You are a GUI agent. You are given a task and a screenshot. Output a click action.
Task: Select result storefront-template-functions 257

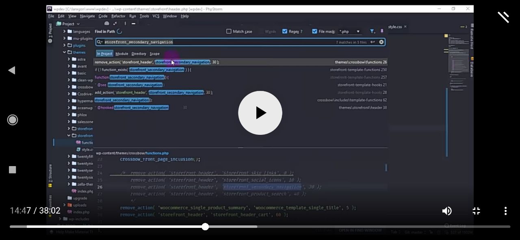[x=240, y=77]
